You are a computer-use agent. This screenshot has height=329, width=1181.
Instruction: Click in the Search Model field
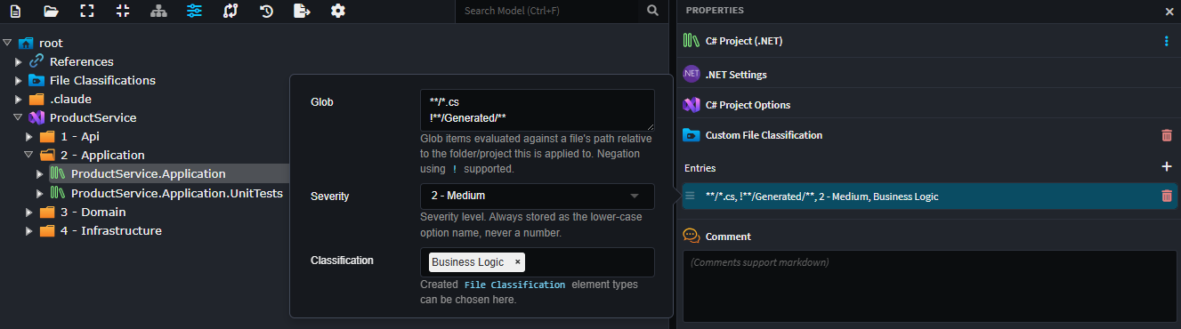point(546,11)
